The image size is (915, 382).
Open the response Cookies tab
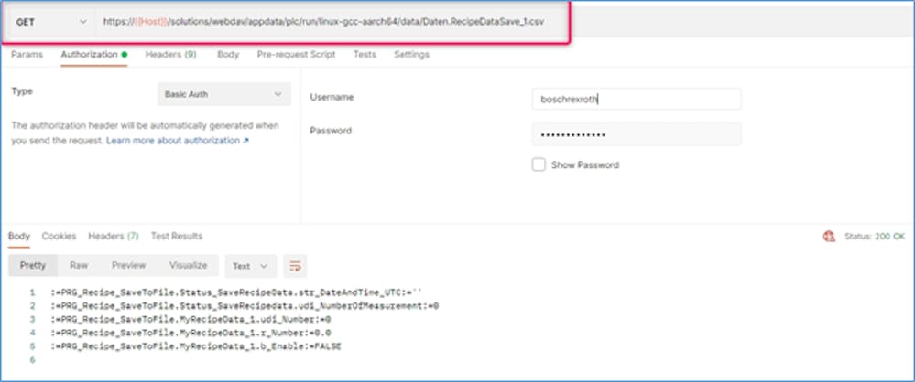coord(59,236)
